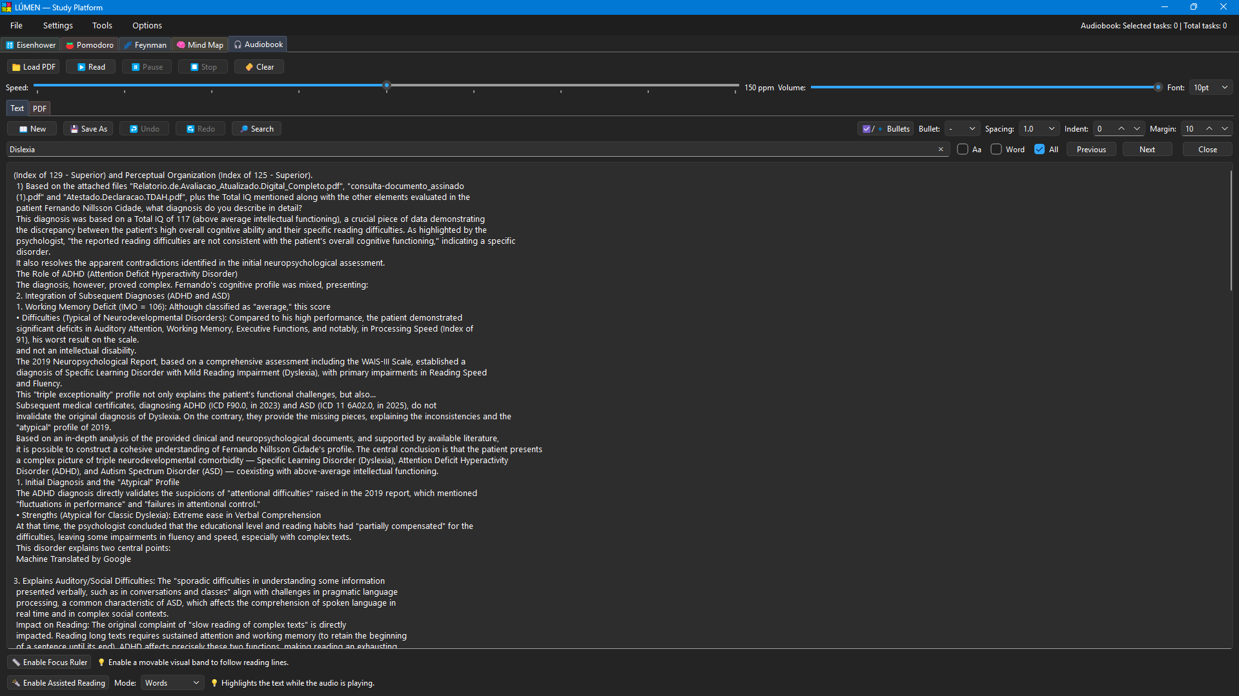Click the Pause playback button
The height and width of the screenshot is (696, 1239).
pyautogui.click(x=147, y=67)
